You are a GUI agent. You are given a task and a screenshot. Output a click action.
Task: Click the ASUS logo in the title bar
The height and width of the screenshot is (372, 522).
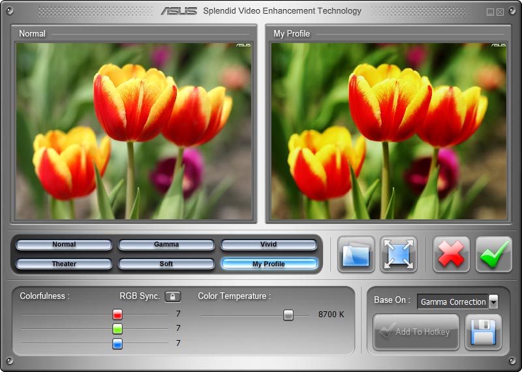[x=179, y=11]
